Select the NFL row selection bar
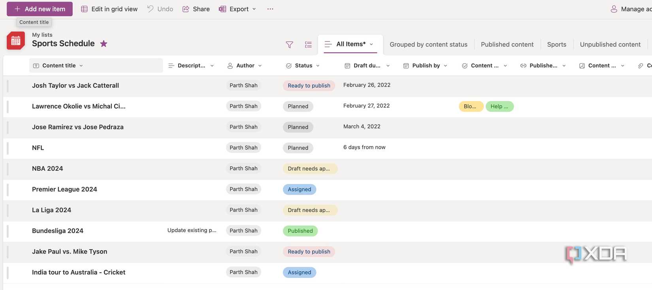 8,148
